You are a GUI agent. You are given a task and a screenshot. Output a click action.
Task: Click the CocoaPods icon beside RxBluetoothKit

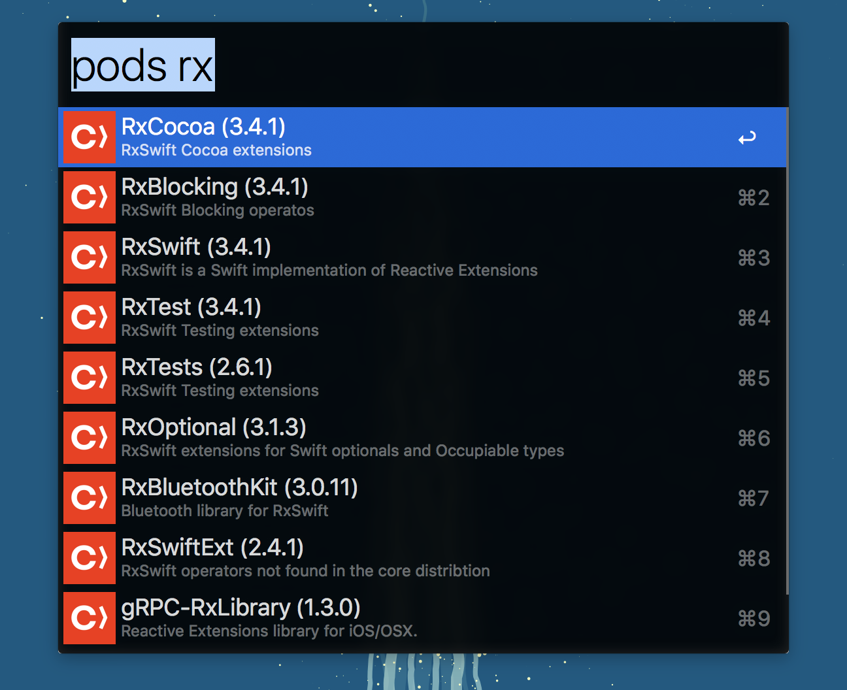[x=90, y=498]
